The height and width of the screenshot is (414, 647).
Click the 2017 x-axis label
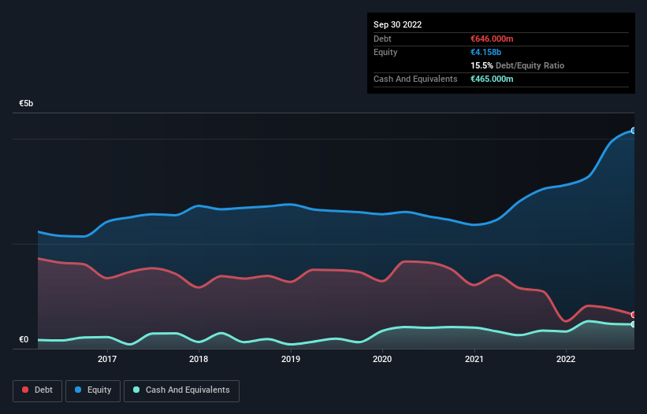coord(107,359)
